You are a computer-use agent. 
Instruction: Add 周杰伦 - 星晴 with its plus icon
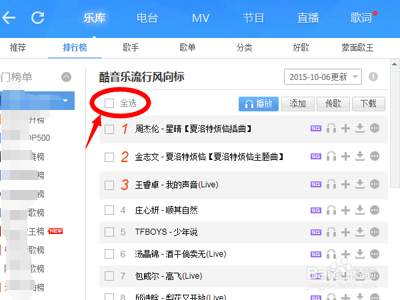[x=345, y=128]
